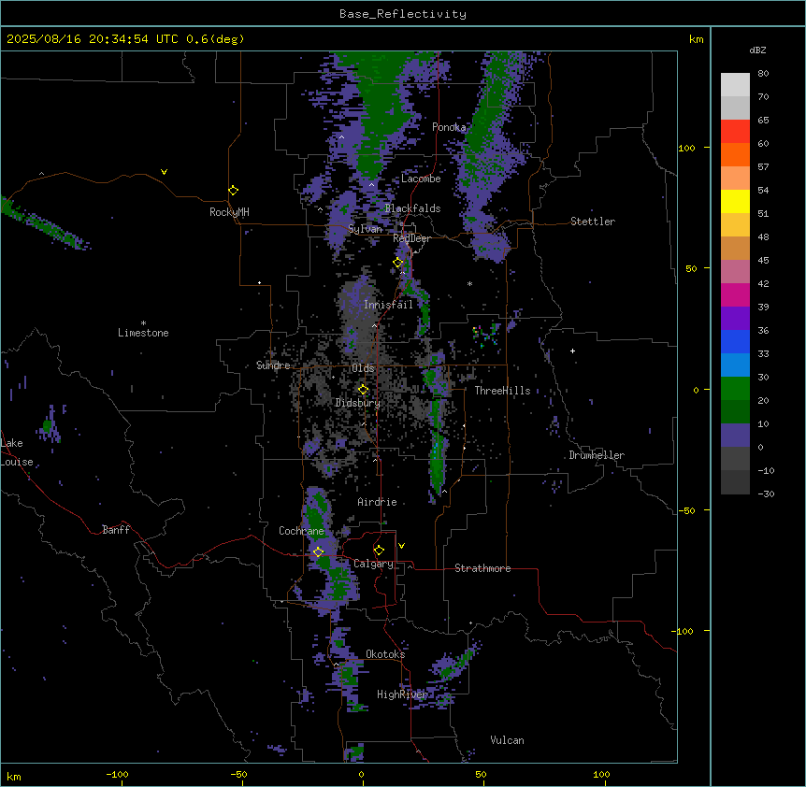Select the slate-purple 0–10 dBZ swatch
The height and width of the screenshot is (787, 806).
pyautogui.click(x=735, y=436)
